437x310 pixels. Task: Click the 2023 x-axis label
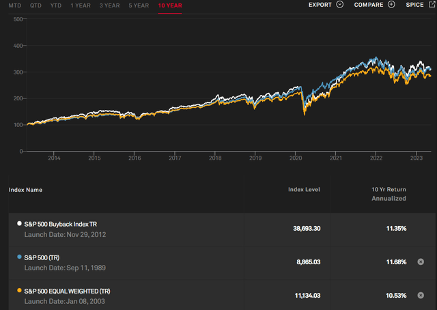pos(416,158)
